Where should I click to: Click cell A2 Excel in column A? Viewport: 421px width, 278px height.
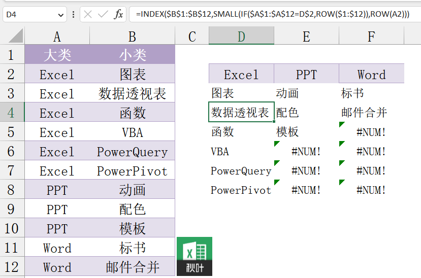click(x=57, y=74)
